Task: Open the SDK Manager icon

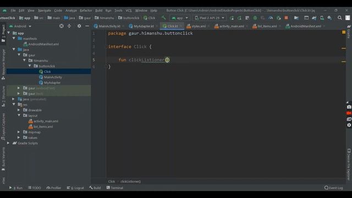Action: (329, 18)
